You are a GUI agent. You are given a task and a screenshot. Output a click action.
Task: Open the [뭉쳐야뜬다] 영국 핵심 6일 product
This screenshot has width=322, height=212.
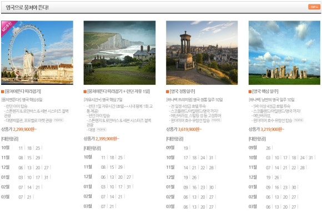22,100
